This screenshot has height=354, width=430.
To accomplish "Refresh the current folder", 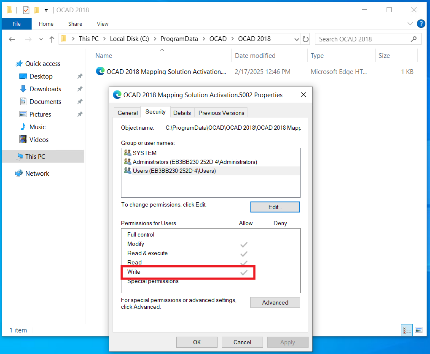I will [306, 39].
